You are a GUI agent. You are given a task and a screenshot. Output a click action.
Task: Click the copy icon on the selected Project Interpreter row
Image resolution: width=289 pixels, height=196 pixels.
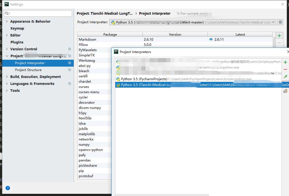70,63
